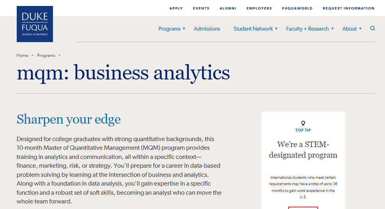Select Student Network in main navigation

point(253,29)
